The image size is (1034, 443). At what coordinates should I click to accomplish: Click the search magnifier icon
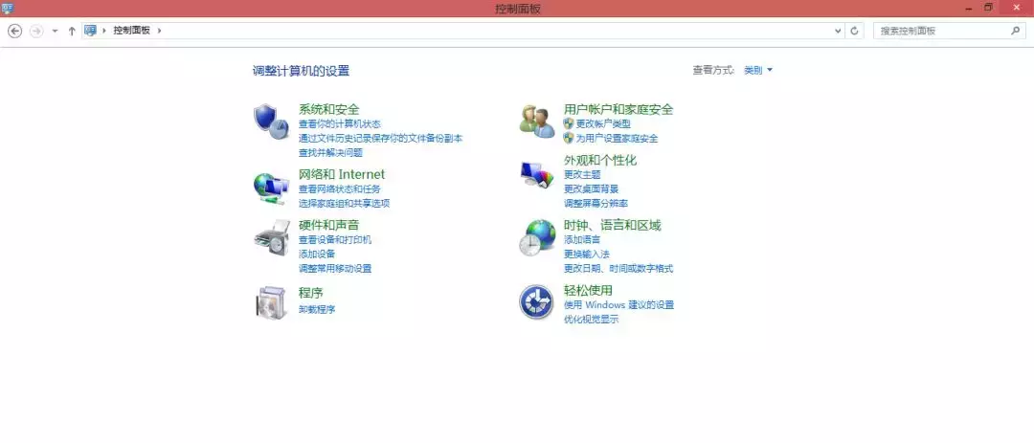[1016, 31]
